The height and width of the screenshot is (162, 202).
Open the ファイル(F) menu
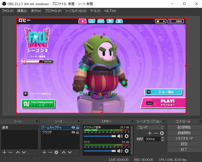click(8, 11)
